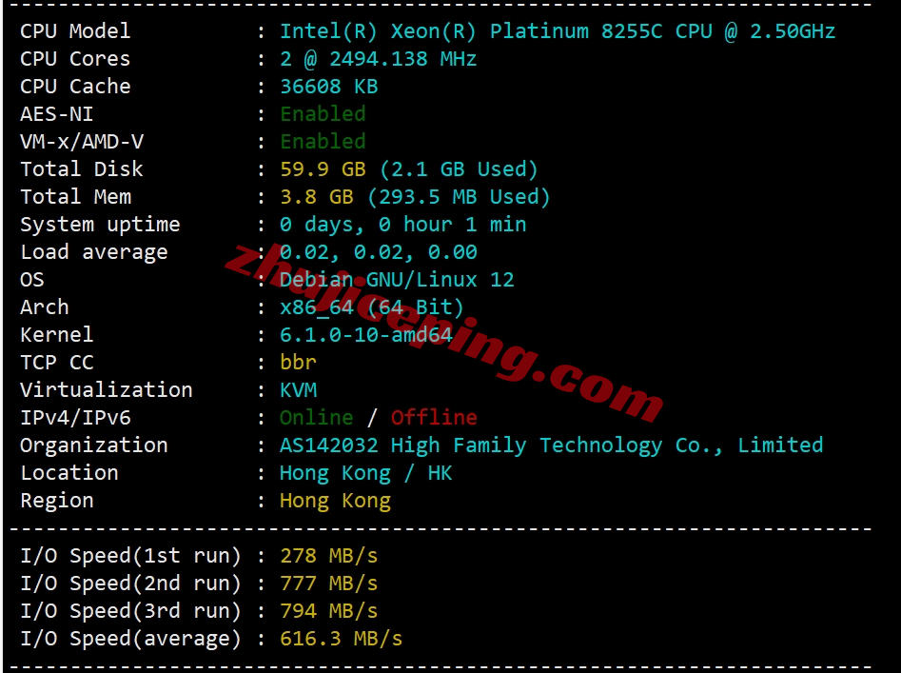This screenshot has height=673, width=901.
Task: Click the Hong Kong / HK location
Action: click(x=365, y=473)
